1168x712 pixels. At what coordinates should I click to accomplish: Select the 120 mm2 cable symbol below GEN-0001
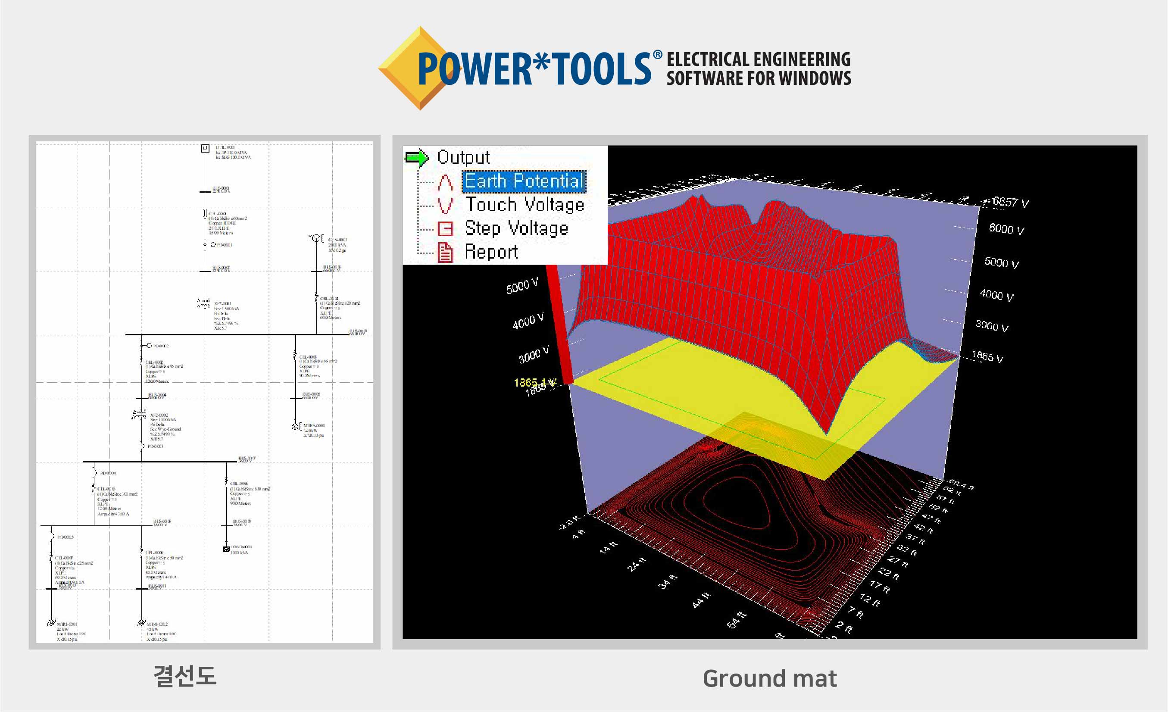click(x=316, y=298)
